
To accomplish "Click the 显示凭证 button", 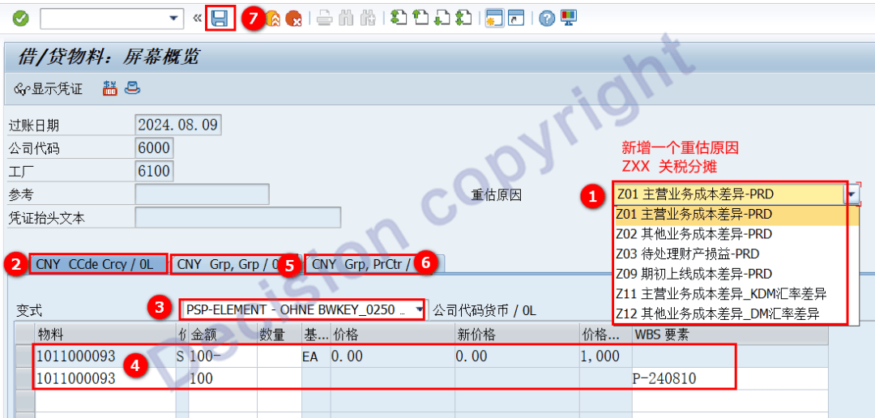I will click(x=49, y=88).
